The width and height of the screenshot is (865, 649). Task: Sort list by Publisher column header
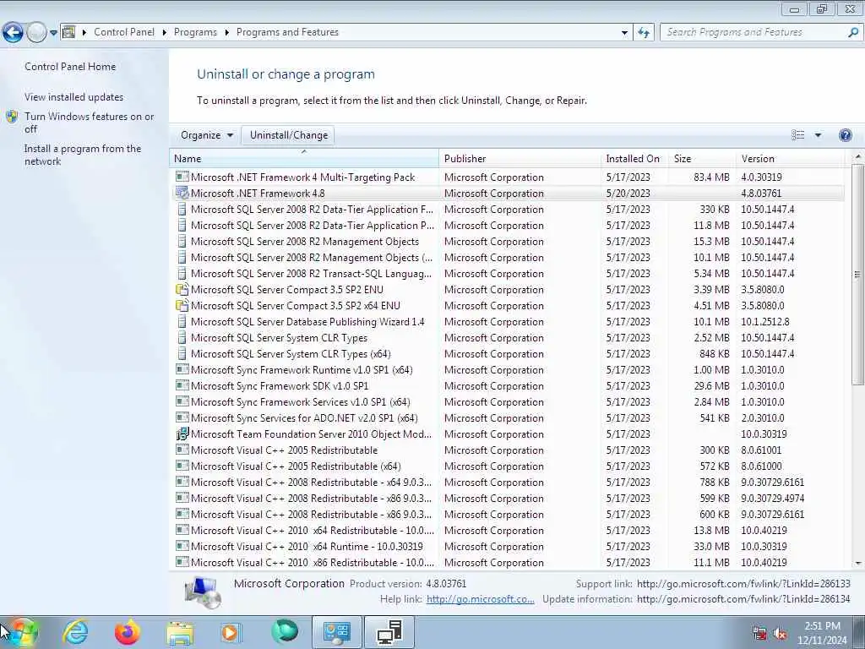520,158
